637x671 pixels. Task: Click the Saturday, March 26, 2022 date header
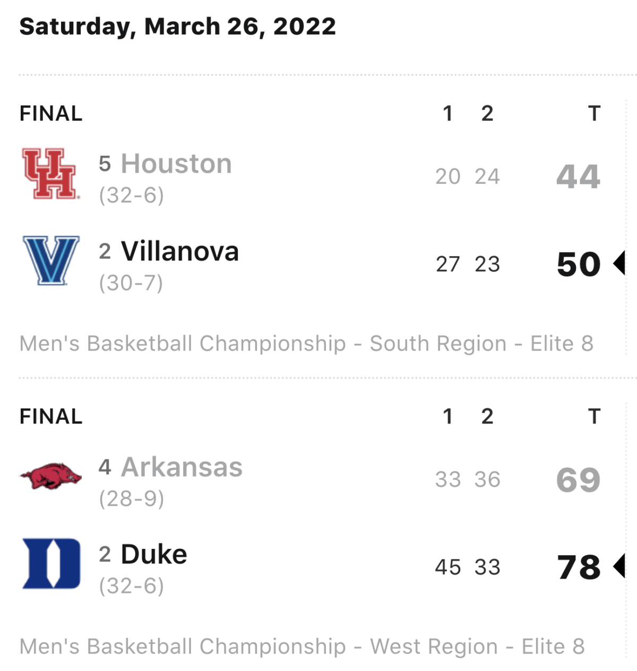pyautogui.click(x=177, y=27)
